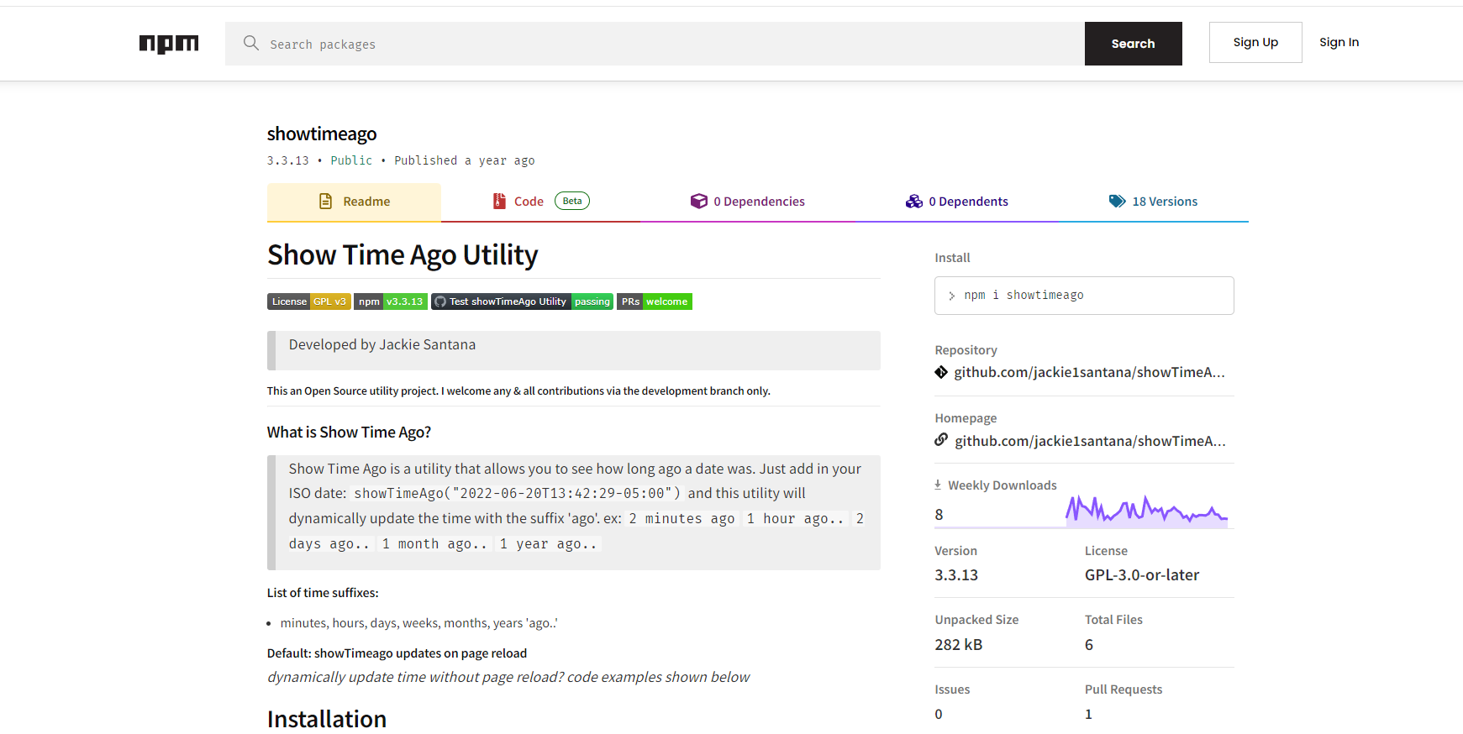The image size is (1463, 734).
Task: Click the GPL-3.0-or-later license value
Action: coord(1142,575)
